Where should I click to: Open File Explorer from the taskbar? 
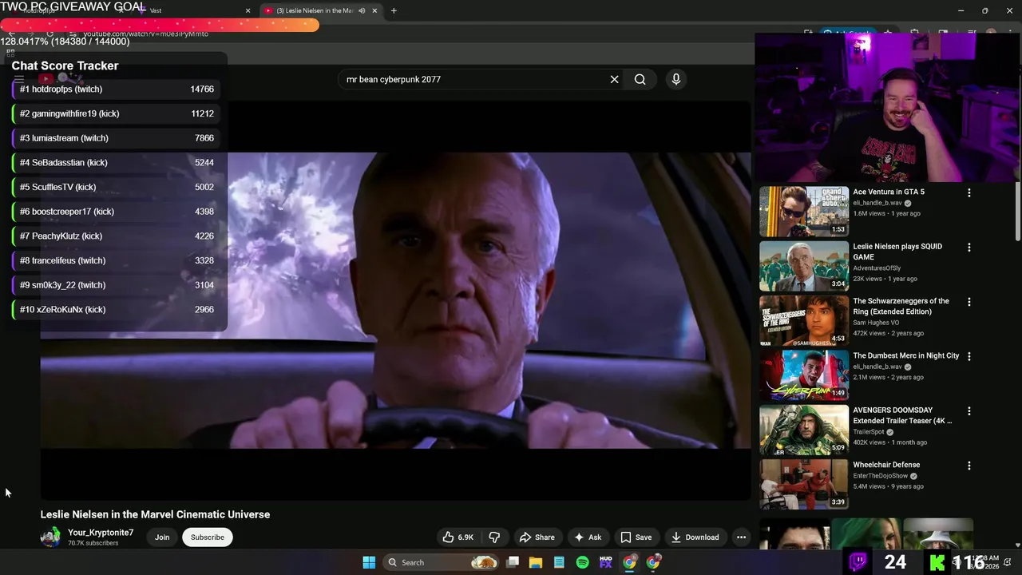(536, 562)
